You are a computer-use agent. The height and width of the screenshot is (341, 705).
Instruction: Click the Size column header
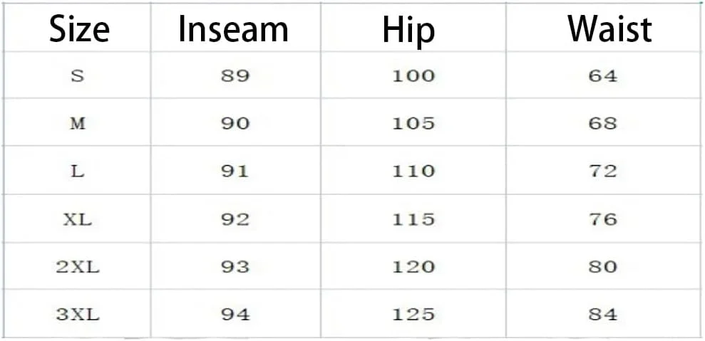[x=79, y=30]
